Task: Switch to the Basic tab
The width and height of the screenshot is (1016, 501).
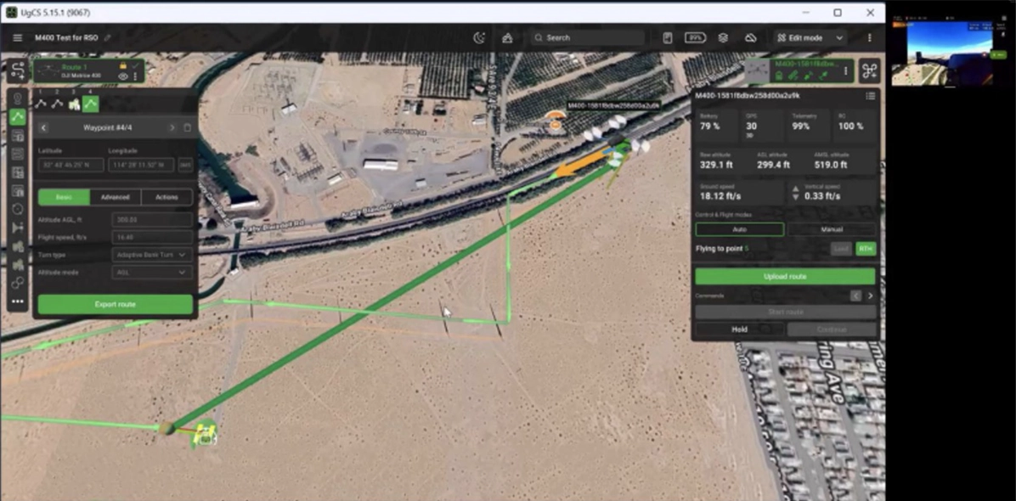Action: [x=65, y=197]
